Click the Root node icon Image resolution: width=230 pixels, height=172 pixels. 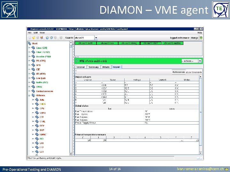(x=30, y=43)
